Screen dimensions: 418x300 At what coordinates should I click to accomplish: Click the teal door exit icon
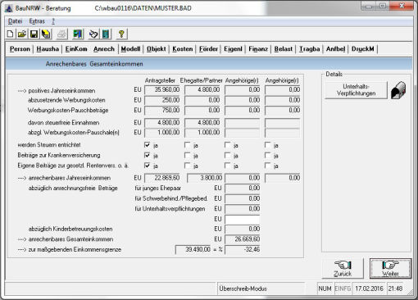[106, 34]
